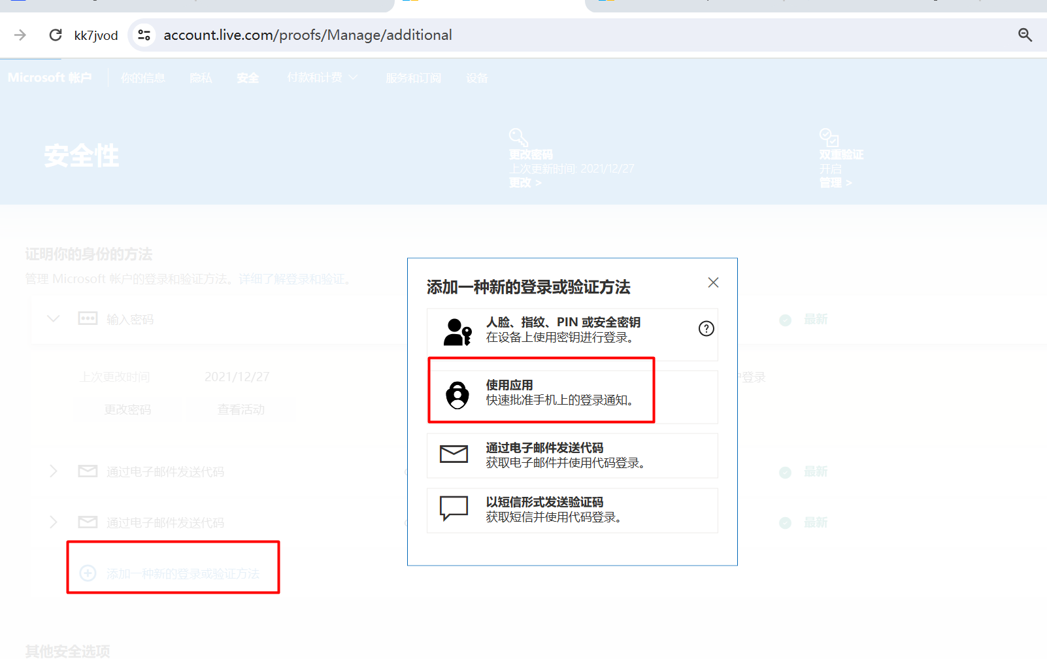The width and height of the screenshot is (1047, 659).
Task: Open the 设备 tab
Action: (477, 78)
